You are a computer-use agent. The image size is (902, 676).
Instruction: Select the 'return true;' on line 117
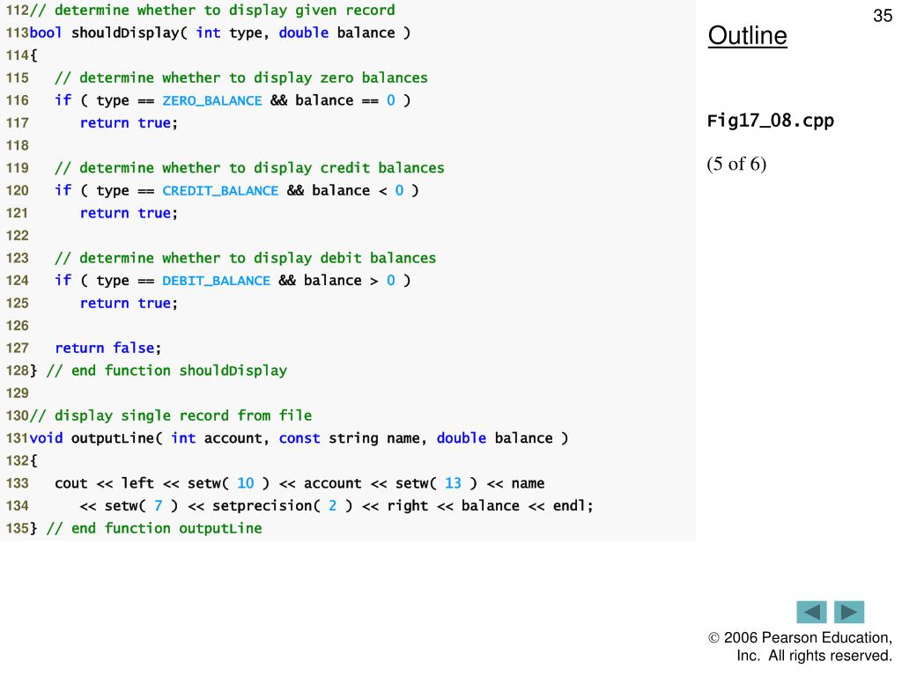tap(129, 123)
